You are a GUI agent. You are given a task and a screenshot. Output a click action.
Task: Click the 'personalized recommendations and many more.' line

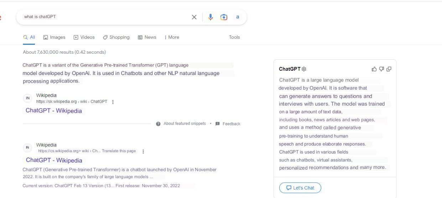[333, 167]
